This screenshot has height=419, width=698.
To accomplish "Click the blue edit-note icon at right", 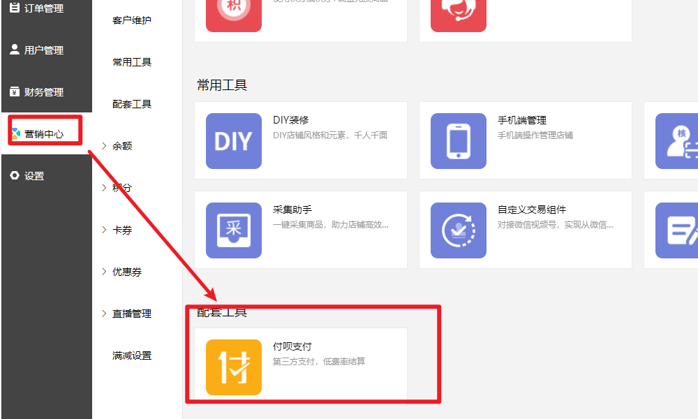I will tap(676, 230).
